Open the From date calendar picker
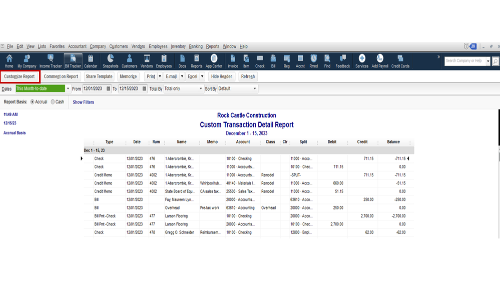Viewport: 500px width, 281px height. point(108,88)
